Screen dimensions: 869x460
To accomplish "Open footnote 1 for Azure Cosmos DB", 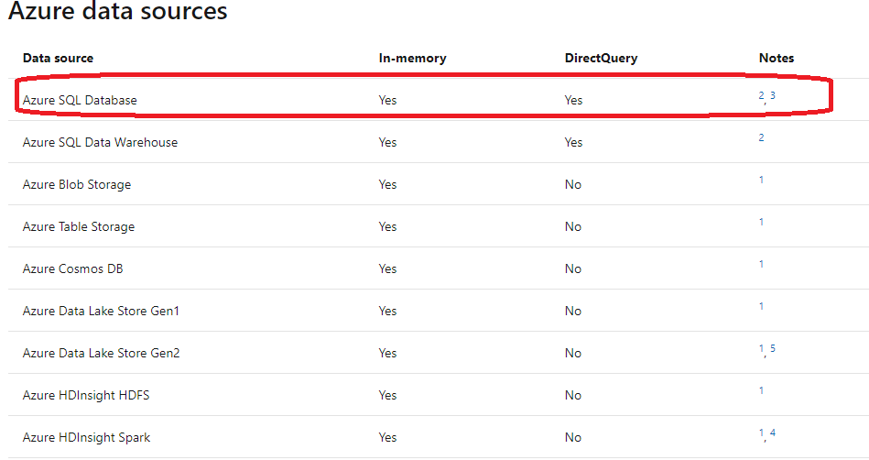I will point(761,264).
